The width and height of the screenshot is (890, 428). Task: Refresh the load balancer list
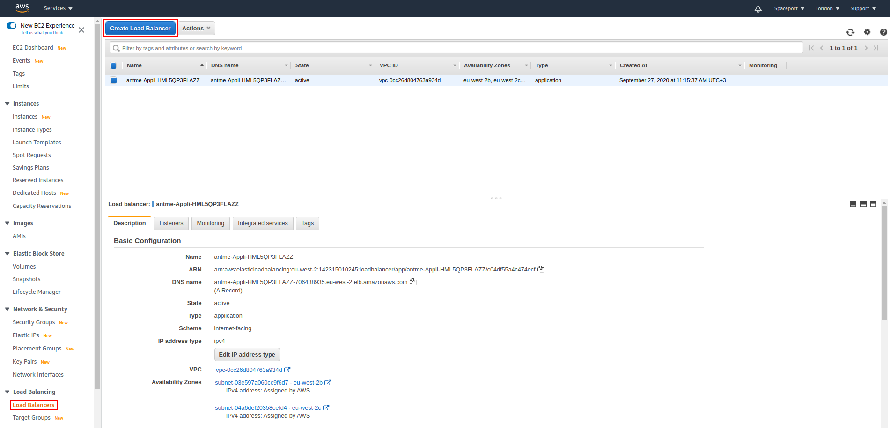[x=850, y=32]
